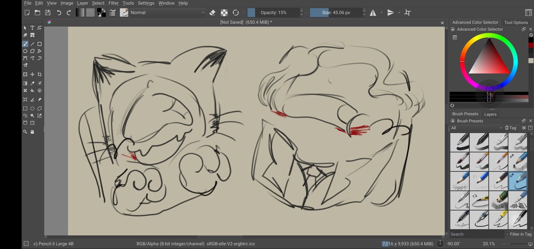Open the brush tag All dropdown
The width and height of the screenshot is (534, 249).
[x=476, y=128]
